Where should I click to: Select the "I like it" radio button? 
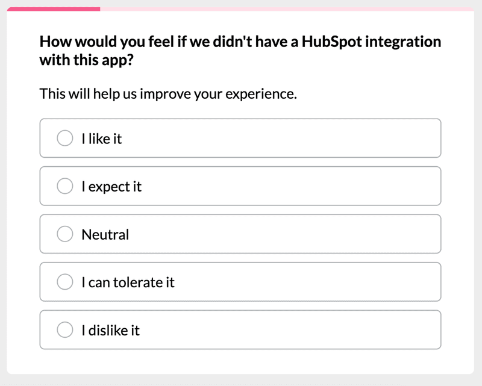[x=64, y=139]
